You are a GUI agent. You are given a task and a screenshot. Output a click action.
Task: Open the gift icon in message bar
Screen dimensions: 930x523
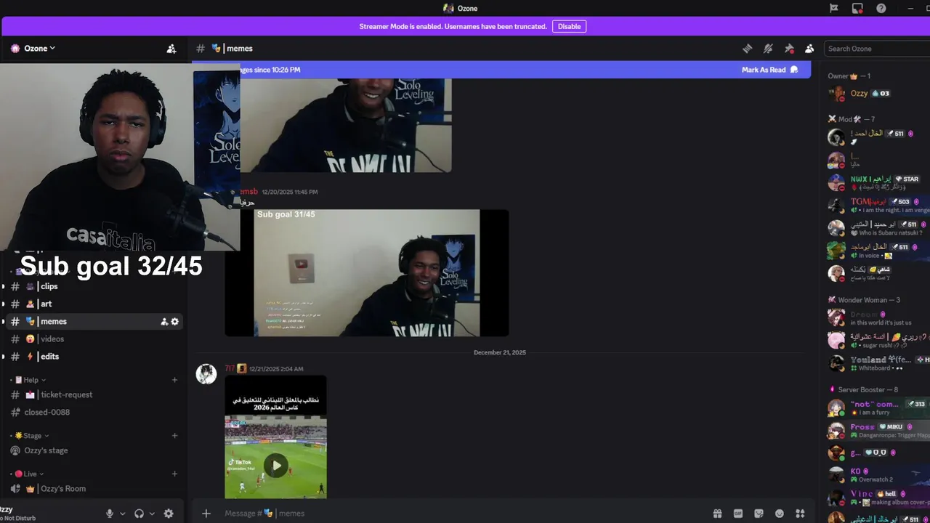(717, 514)
